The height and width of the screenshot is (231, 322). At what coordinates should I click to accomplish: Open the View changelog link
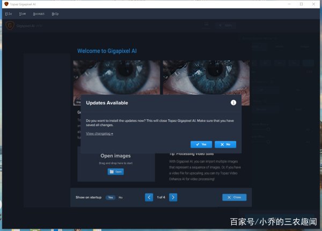pos(99,133)
